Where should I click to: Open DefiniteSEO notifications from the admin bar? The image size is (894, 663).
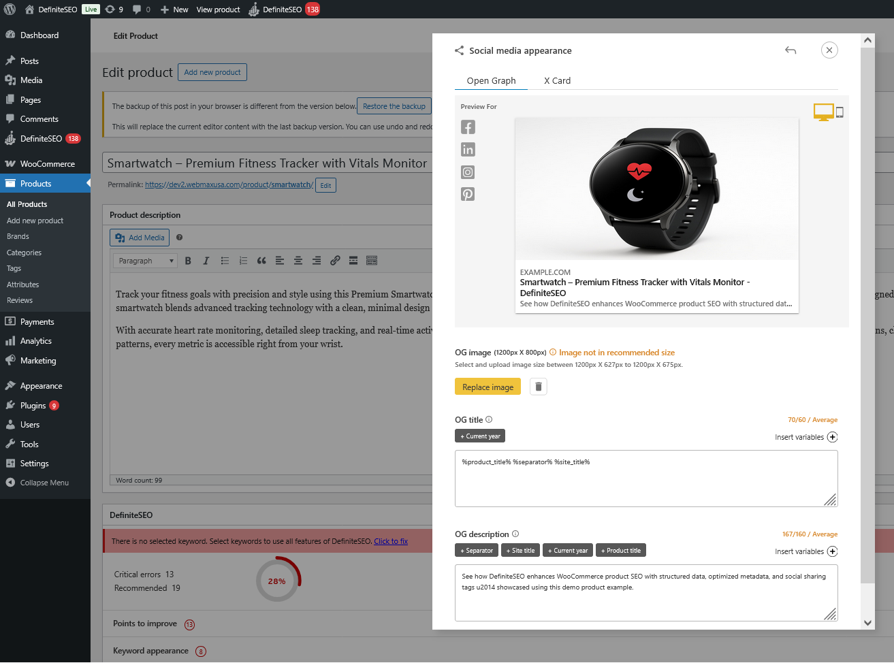point(285,9)
